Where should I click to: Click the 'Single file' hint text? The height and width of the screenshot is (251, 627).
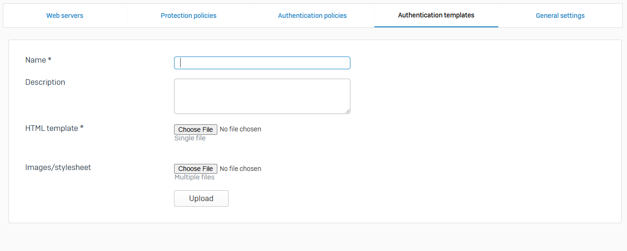click(x=190, y=138)
